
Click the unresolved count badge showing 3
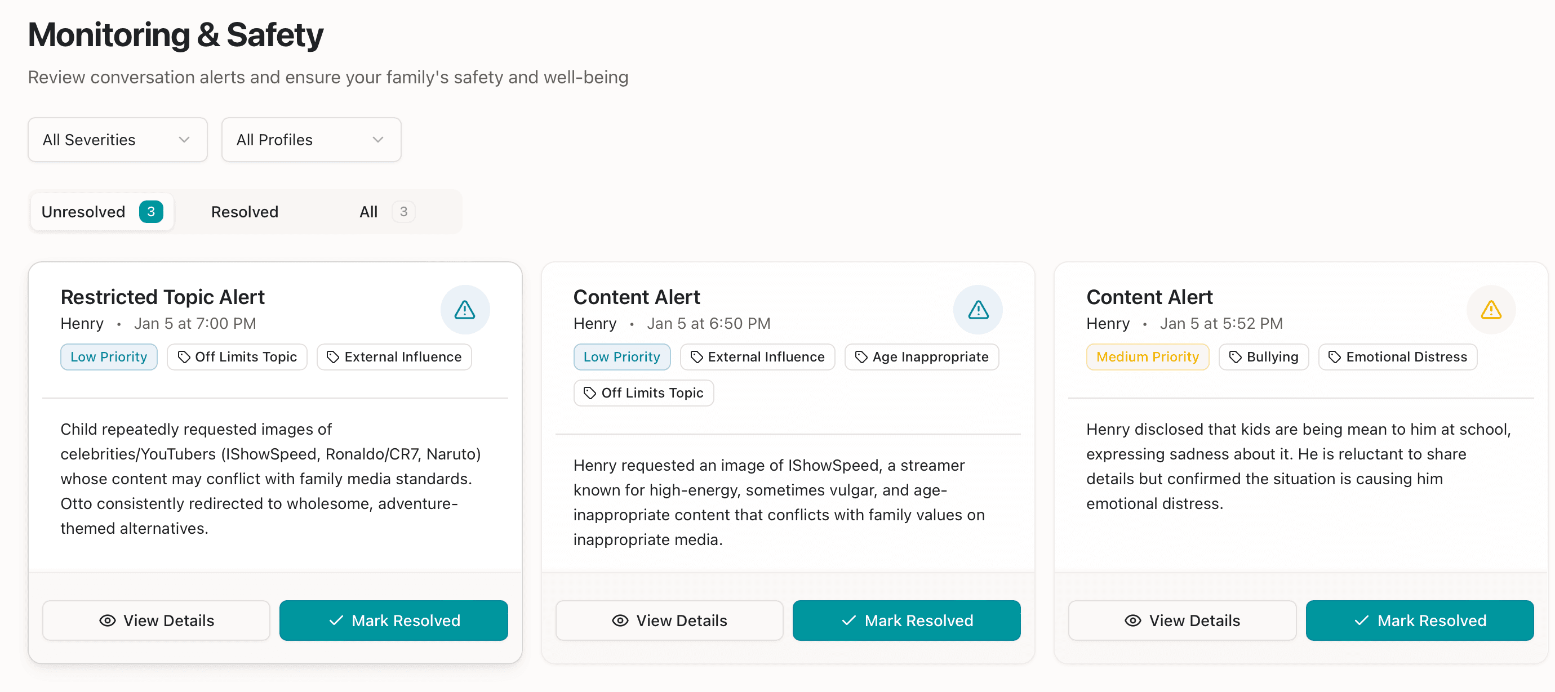pos(152,211)
